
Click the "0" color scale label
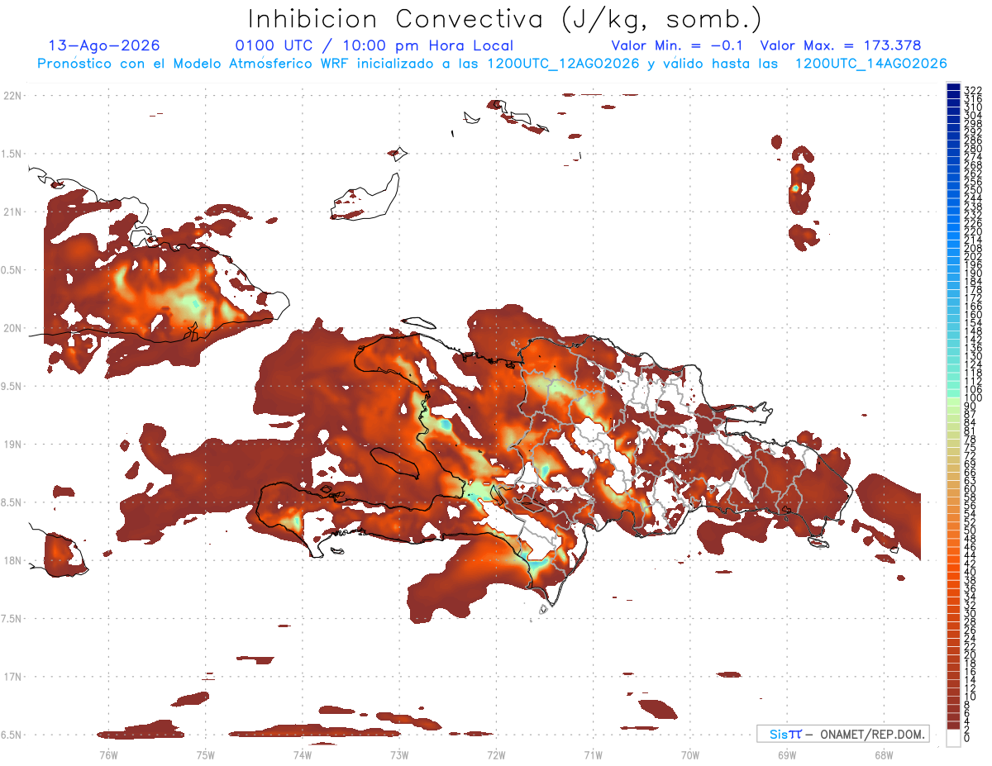pos(966,738)
